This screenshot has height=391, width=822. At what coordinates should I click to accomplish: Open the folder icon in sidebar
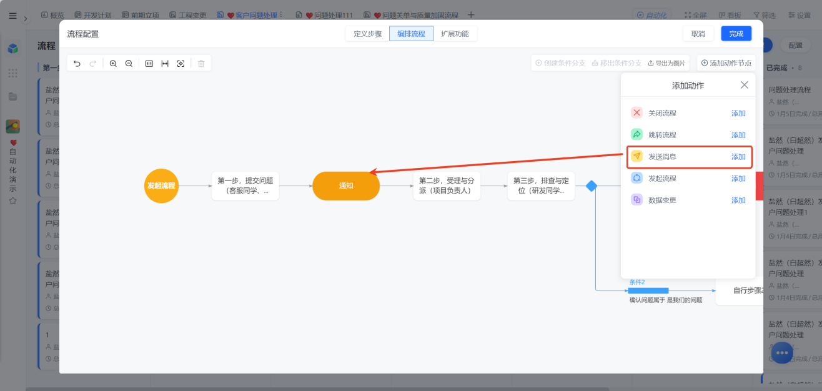[x=12, y=97]
